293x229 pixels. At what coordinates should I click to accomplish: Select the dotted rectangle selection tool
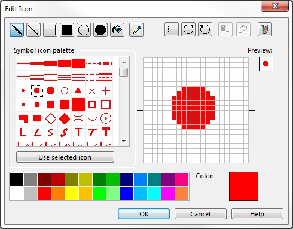172,29
